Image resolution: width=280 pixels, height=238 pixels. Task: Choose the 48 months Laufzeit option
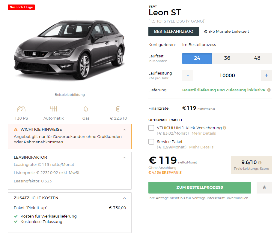pos(257,58)
